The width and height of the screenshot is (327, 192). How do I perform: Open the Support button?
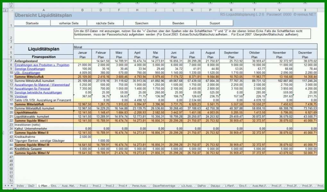[x=215, y=23]
